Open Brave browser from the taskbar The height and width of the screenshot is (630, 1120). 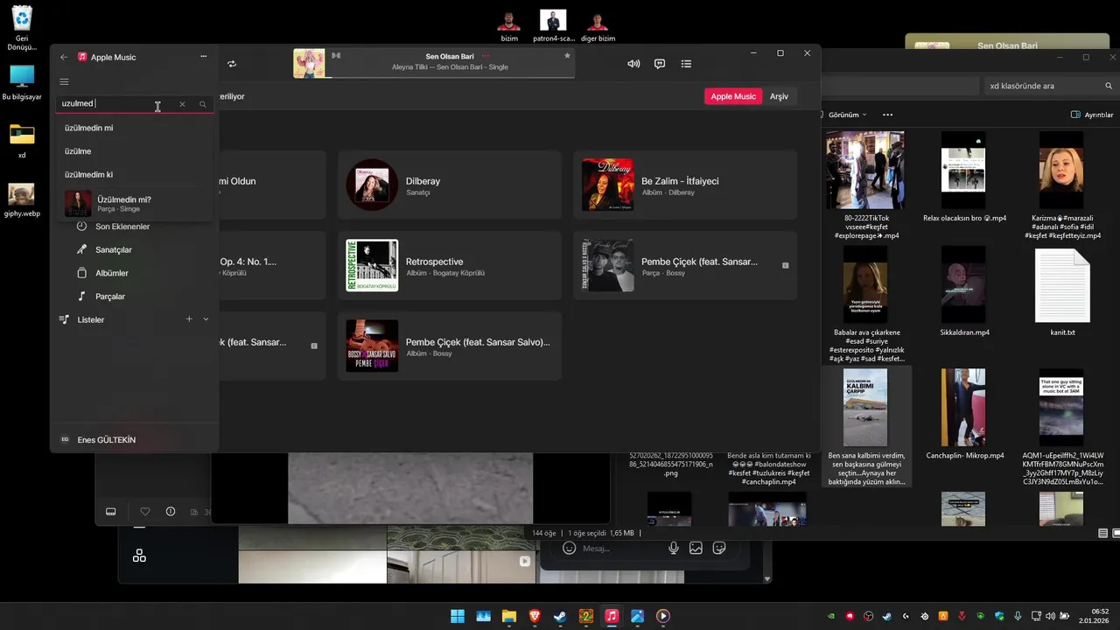tap(535, 616)
